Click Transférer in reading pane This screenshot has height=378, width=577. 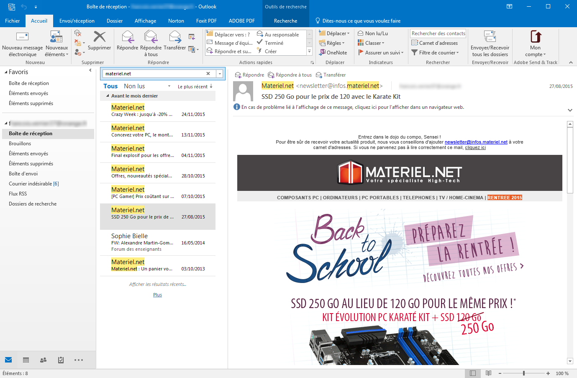(331, 75)
